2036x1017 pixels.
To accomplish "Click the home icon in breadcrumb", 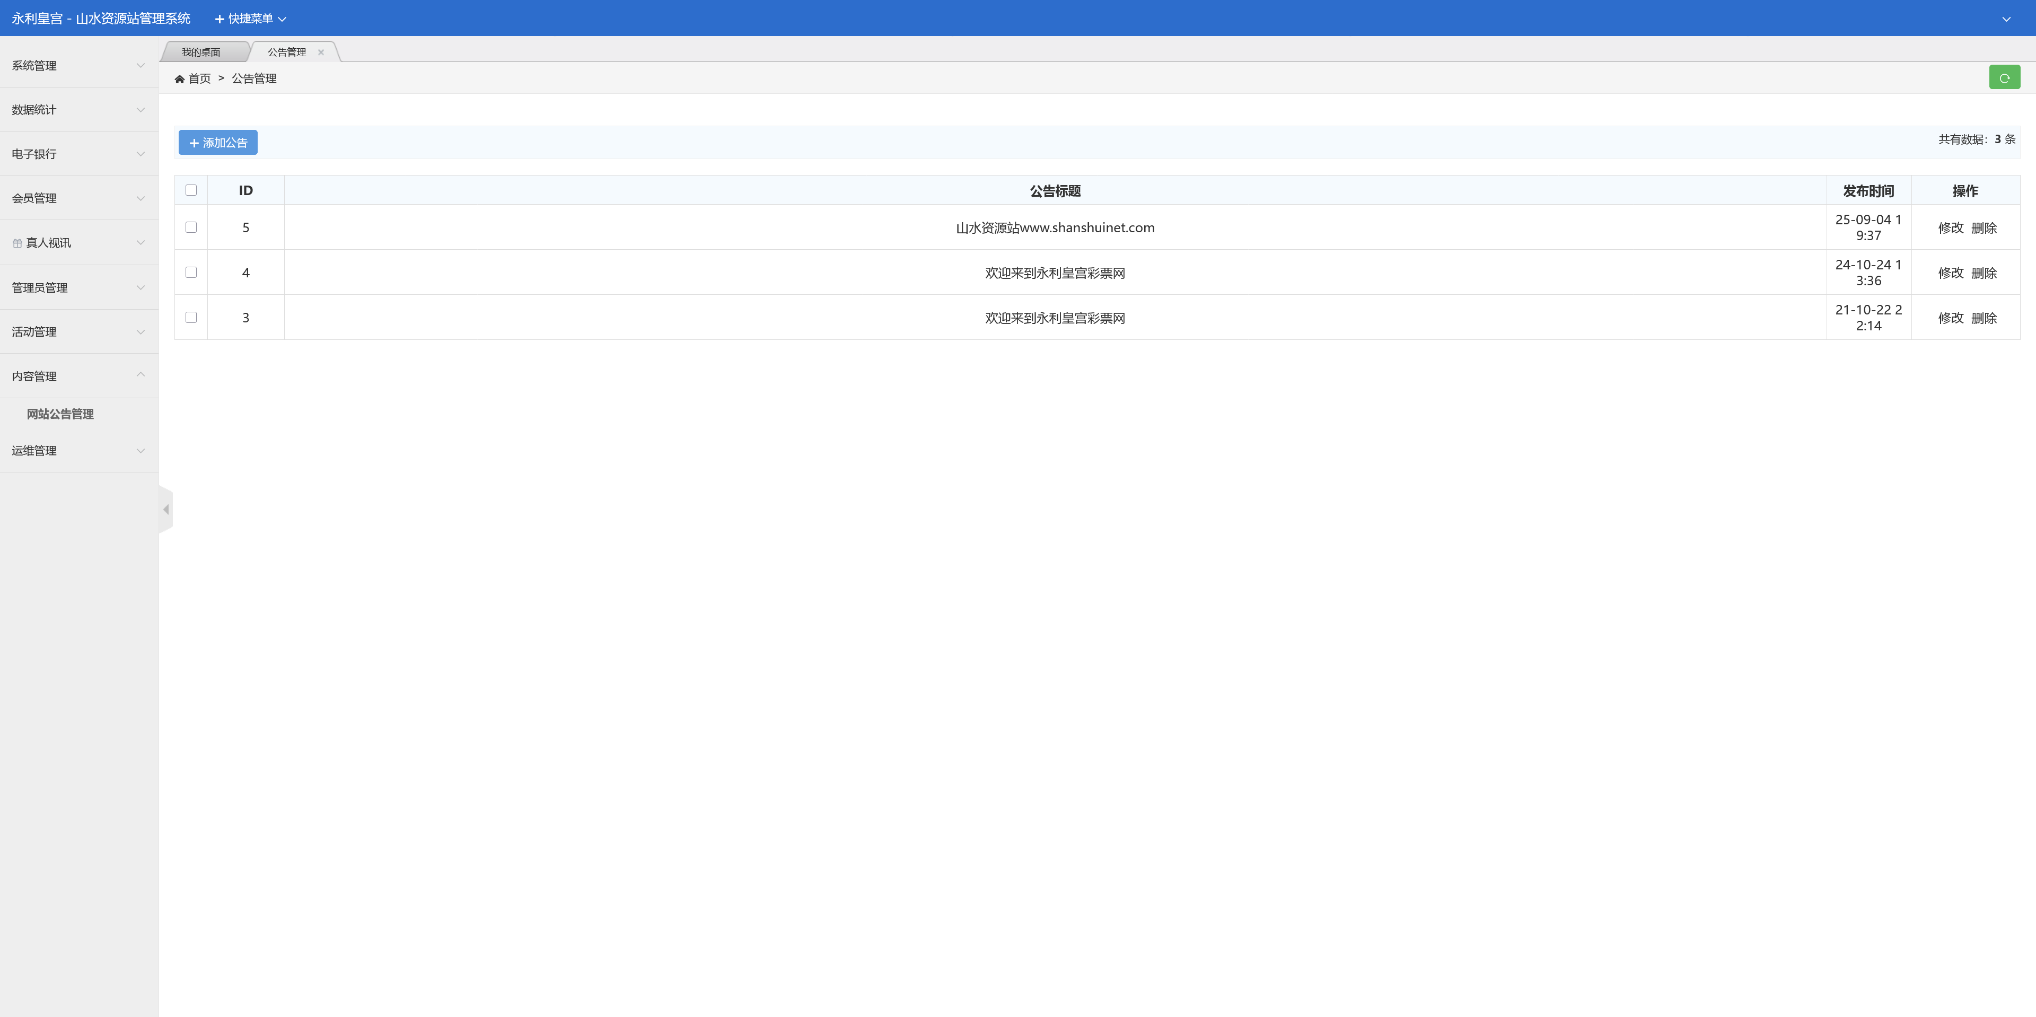I will coord(179,79).
